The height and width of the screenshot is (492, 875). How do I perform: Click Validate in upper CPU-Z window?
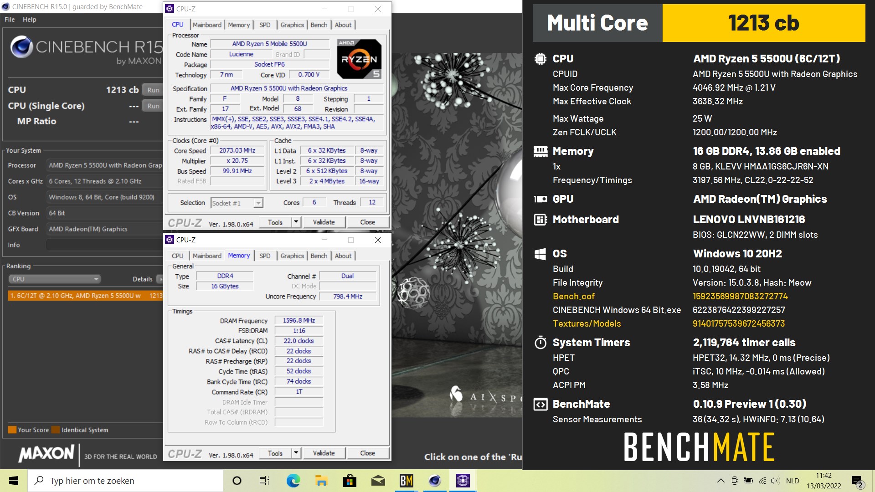324,222
